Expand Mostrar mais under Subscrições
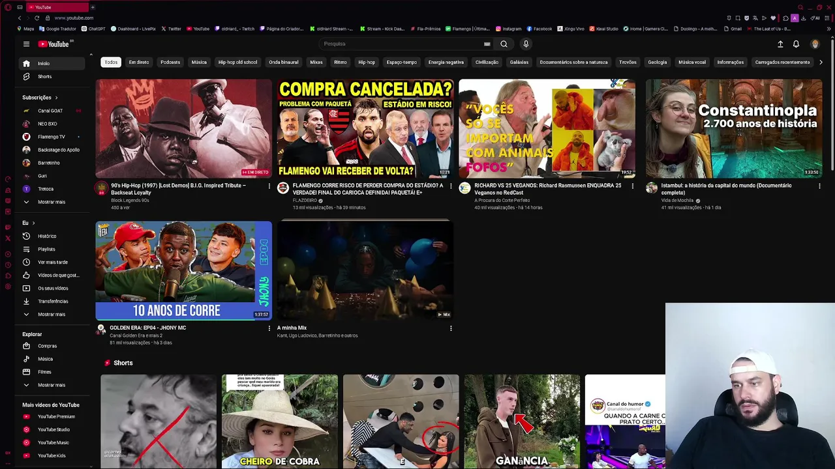This screenshot has width=835, height=469. tap(52, 202)
